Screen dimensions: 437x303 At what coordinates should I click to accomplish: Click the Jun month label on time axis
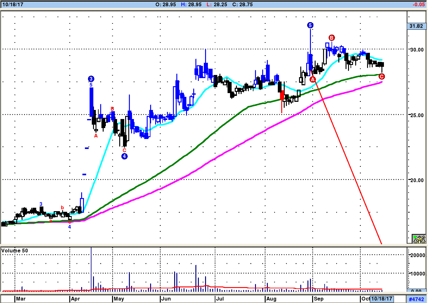coord(166,299)
